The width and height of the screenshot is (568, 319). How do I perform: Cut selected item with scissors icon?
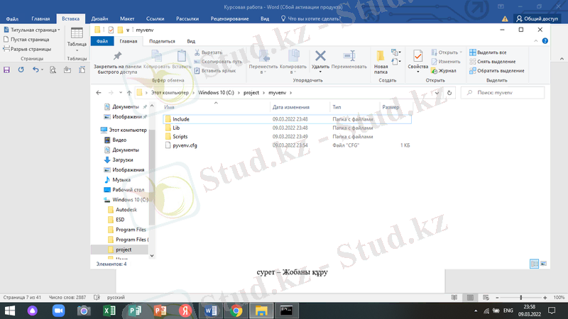[208, 52]
